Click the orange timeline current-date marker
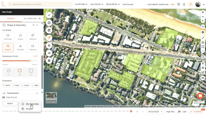The width and height of the screenshot is (206, 115). [131, 111]
